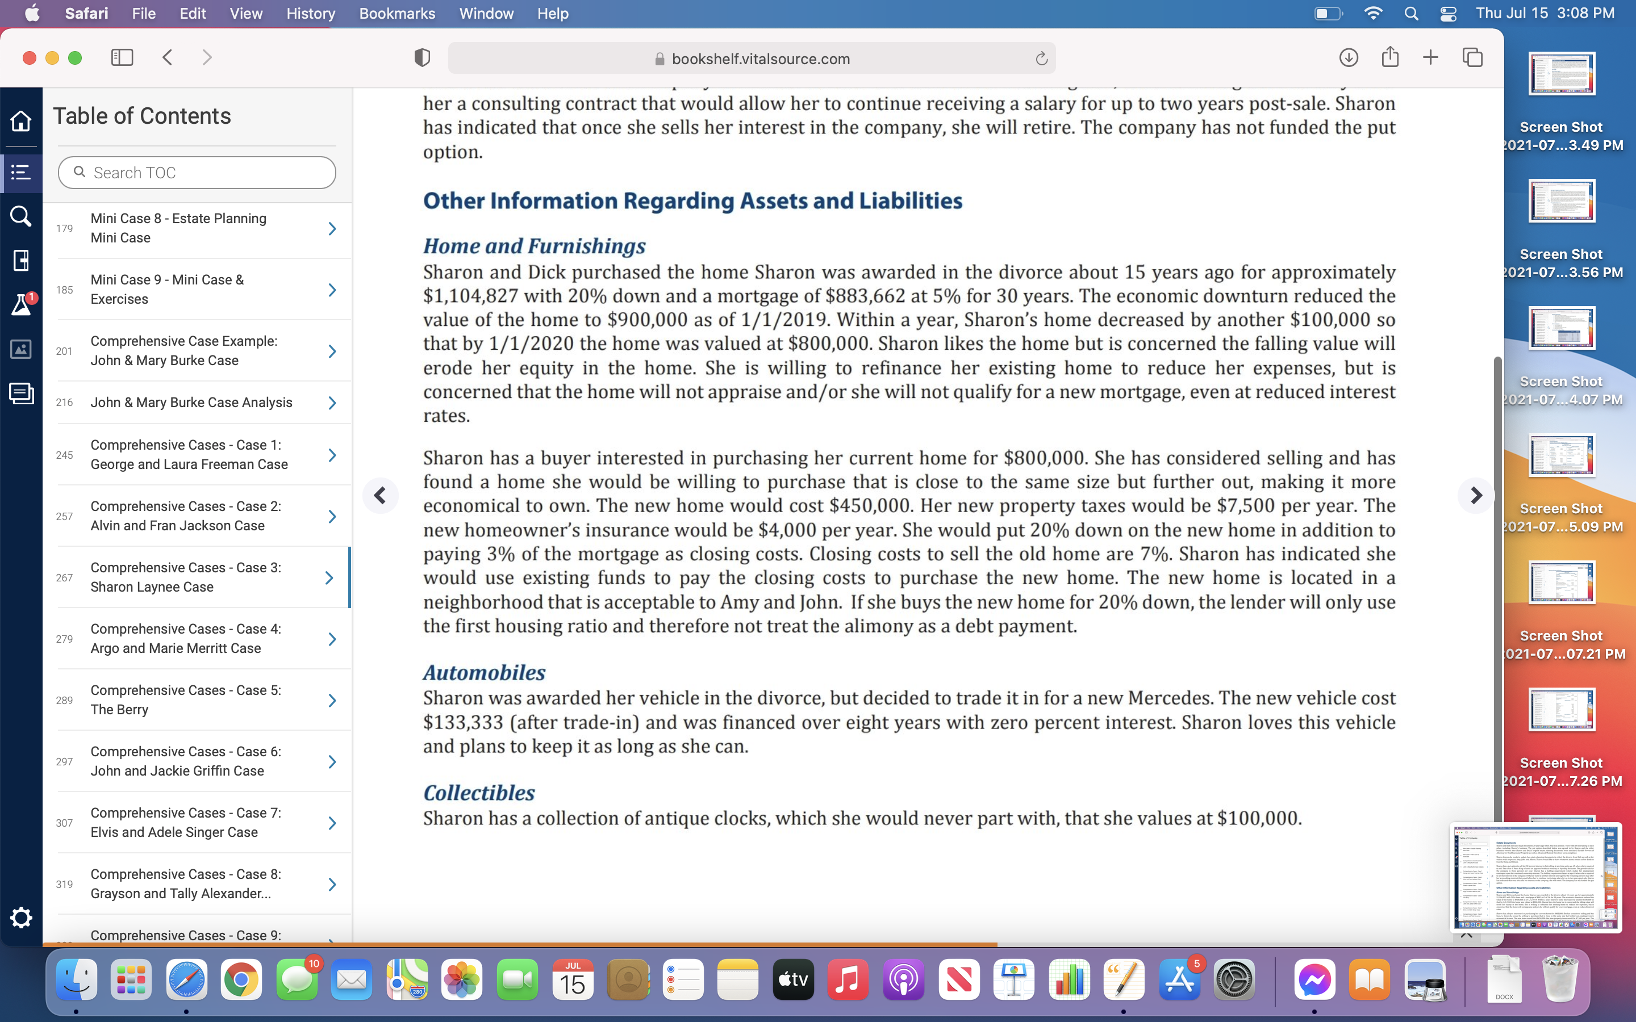
Task: Click Safari back navigation button
Action: coord(168,57)
